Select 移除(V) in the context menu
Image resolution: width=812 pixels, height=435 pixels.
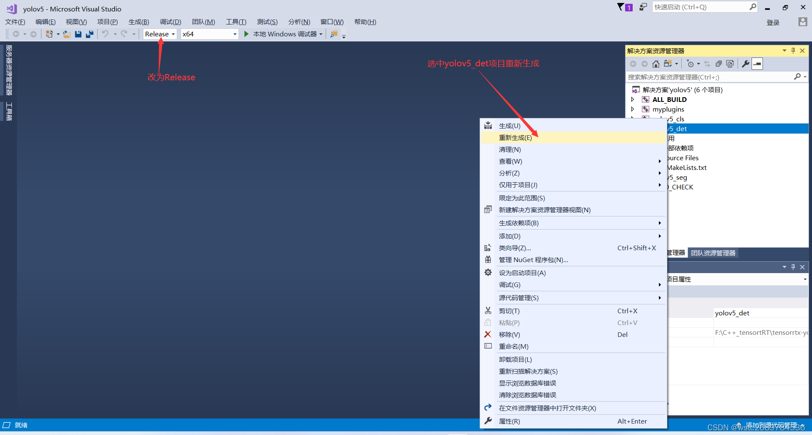click(573, 334)
